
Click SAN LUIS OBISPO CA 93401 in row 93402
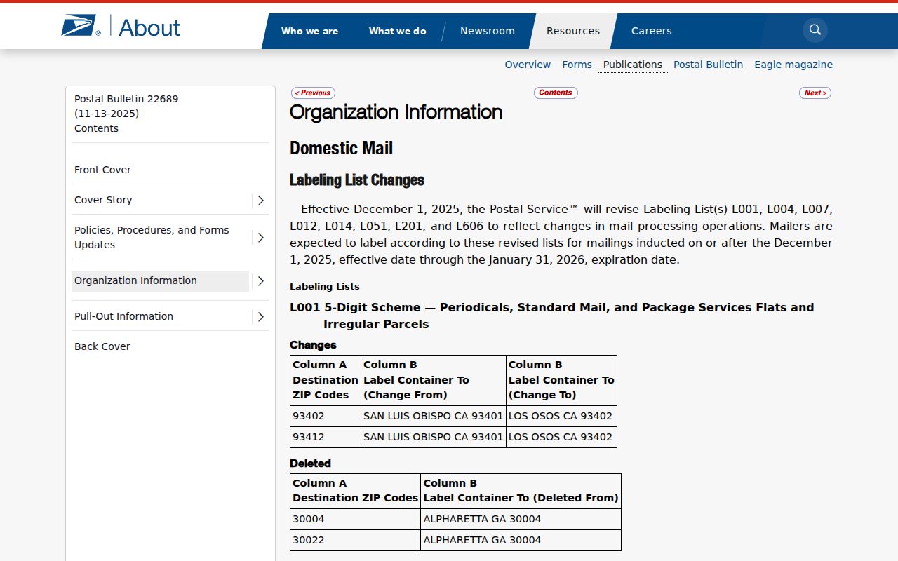click(x=434, y=416)
